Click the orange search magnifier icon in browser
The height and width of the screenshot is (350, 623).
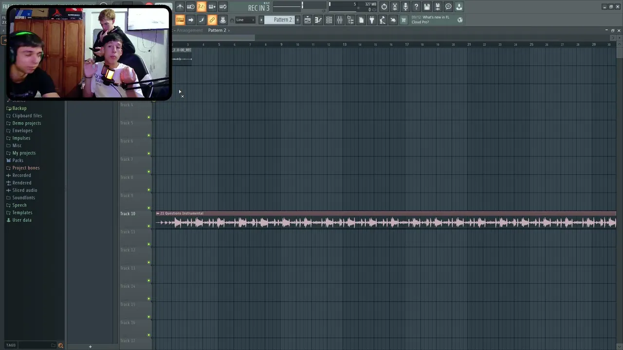[61, 345]
